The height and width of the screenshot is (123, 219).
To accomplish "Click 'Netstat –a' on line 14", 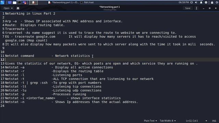I will pyautogui.click(x=15, y=67).
